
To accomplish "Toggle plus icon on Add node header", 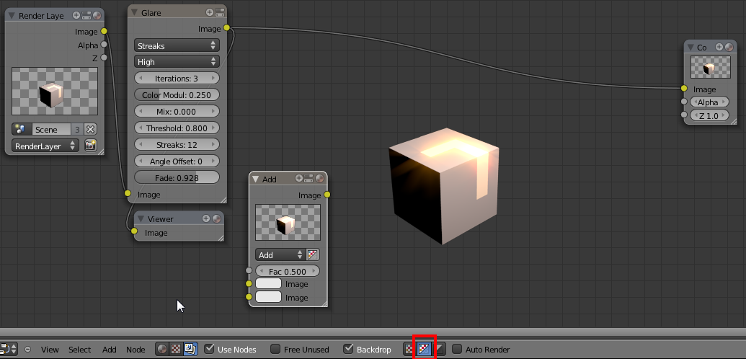I will coord(299,179).
